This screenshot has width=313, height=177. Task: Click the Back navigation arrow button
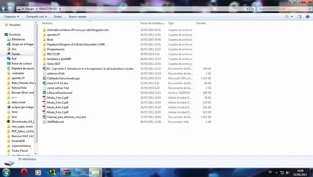pos(3,9)
